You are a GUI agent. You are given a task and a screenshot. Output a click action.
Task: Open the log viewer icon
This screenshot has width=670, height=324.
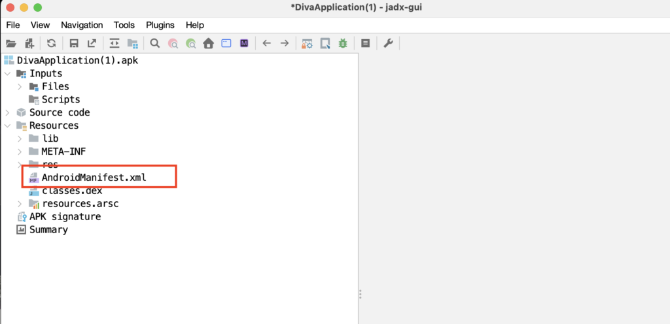(x=365, y=43)
